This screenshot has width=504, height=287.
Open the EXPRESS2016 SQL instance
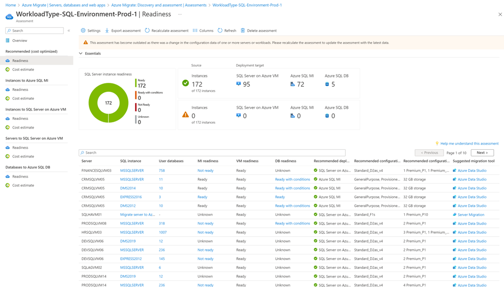pyautogui.click(x=131, y=197)
